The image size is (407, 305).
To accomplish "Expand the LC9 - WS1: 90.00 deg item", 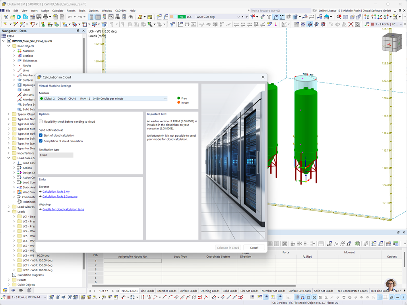I will (x=14, y=255).
